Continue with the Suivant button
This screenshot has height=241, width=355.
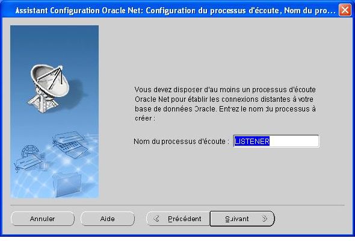click(242, 219)
